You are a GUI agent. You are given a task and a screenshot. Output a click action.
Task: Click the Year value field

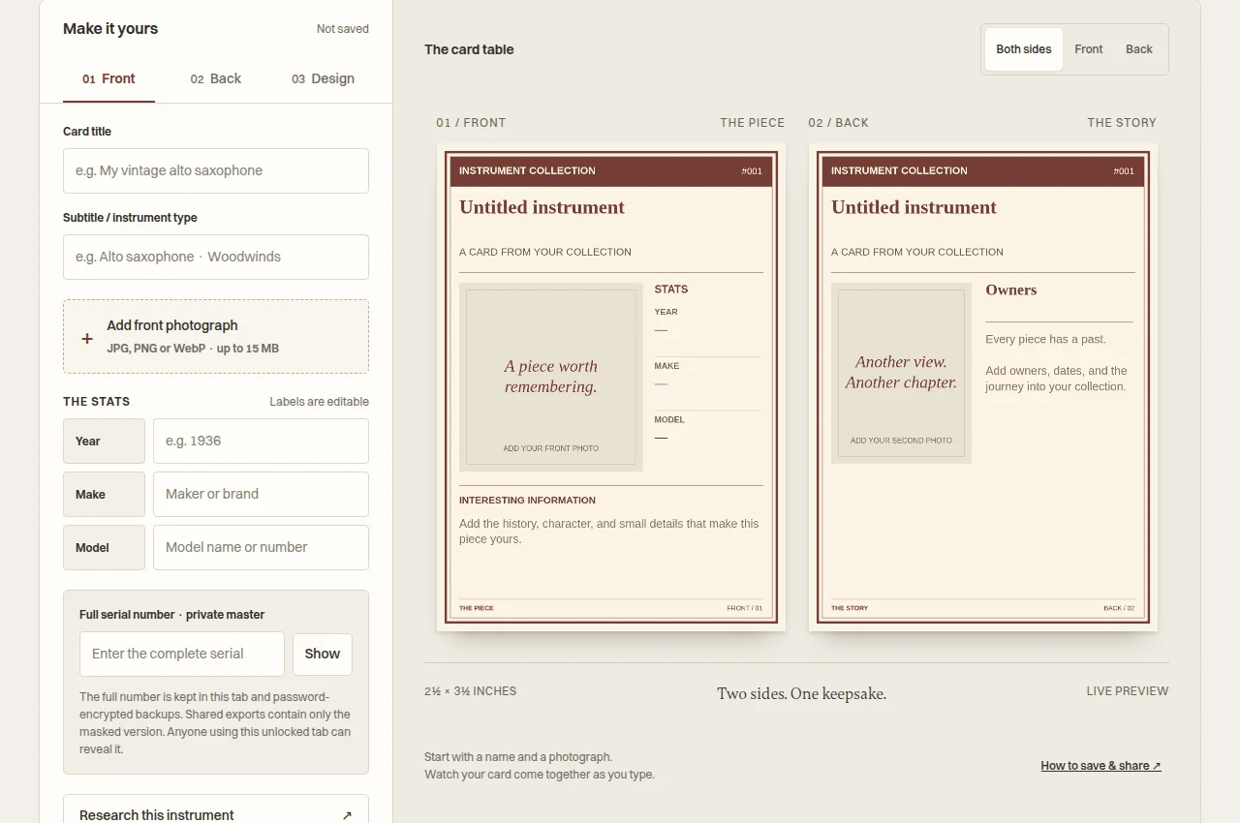261,441
